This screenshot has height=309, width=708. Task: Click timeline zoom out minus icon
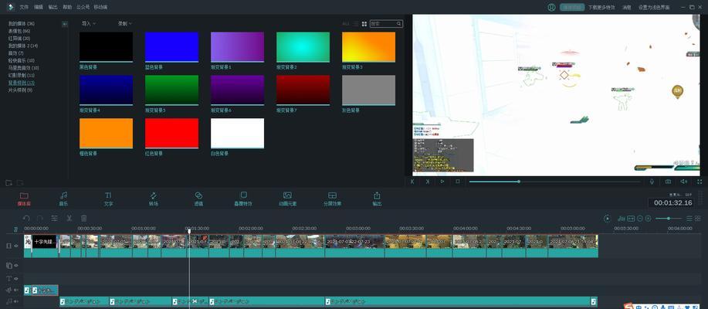[639, 218]
